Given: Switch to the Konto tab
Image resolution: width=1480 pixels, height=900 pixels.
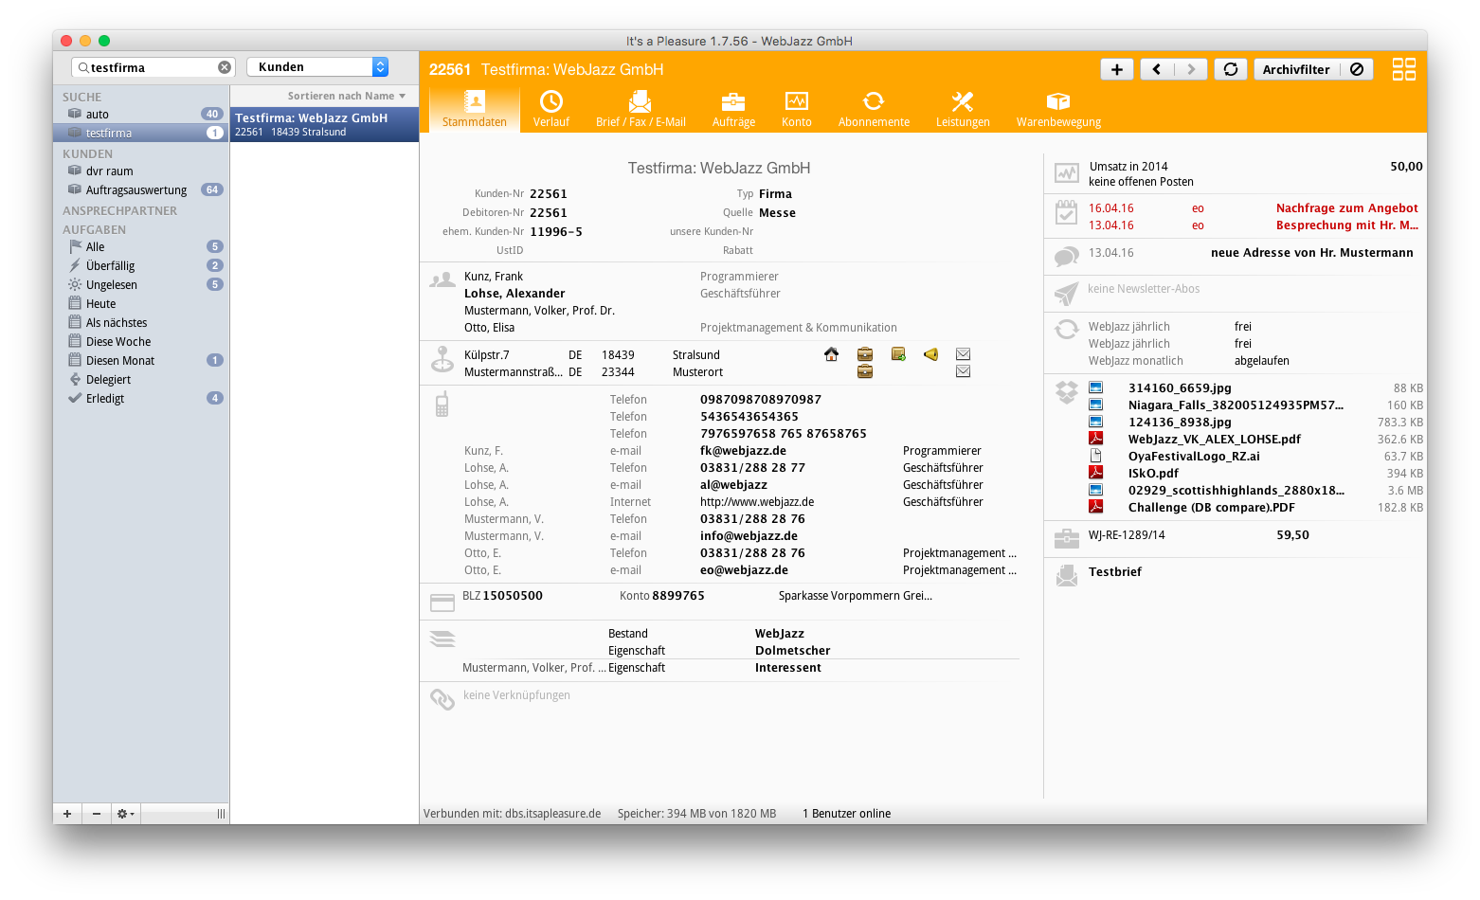Looking at the screenshot, I should pyautogui.click(x=796, y=109).
